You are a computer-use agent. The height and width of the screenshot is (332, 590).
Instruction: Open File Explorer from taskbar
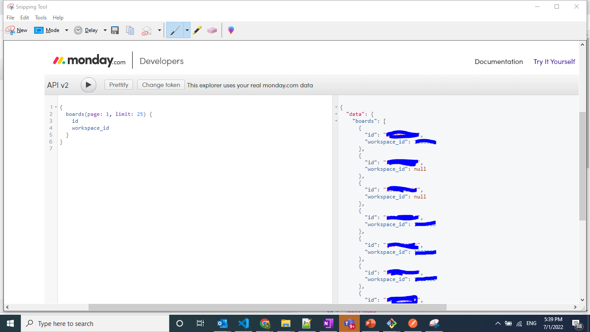point(285,323)
